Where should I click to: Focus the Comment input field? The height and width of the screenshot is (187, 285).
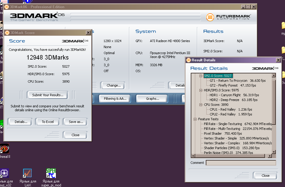coord(241,163)
